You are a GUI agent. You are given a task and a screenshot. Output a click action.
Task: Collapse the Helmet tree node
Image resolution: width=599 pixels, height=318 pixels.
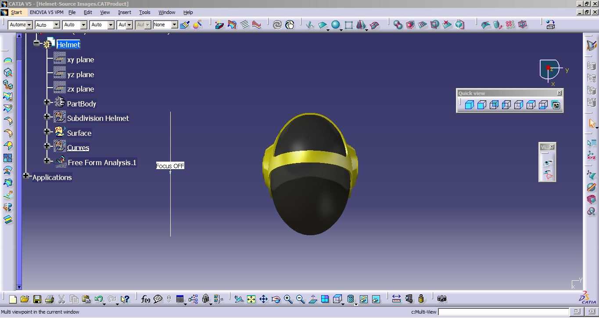point(36,43)
